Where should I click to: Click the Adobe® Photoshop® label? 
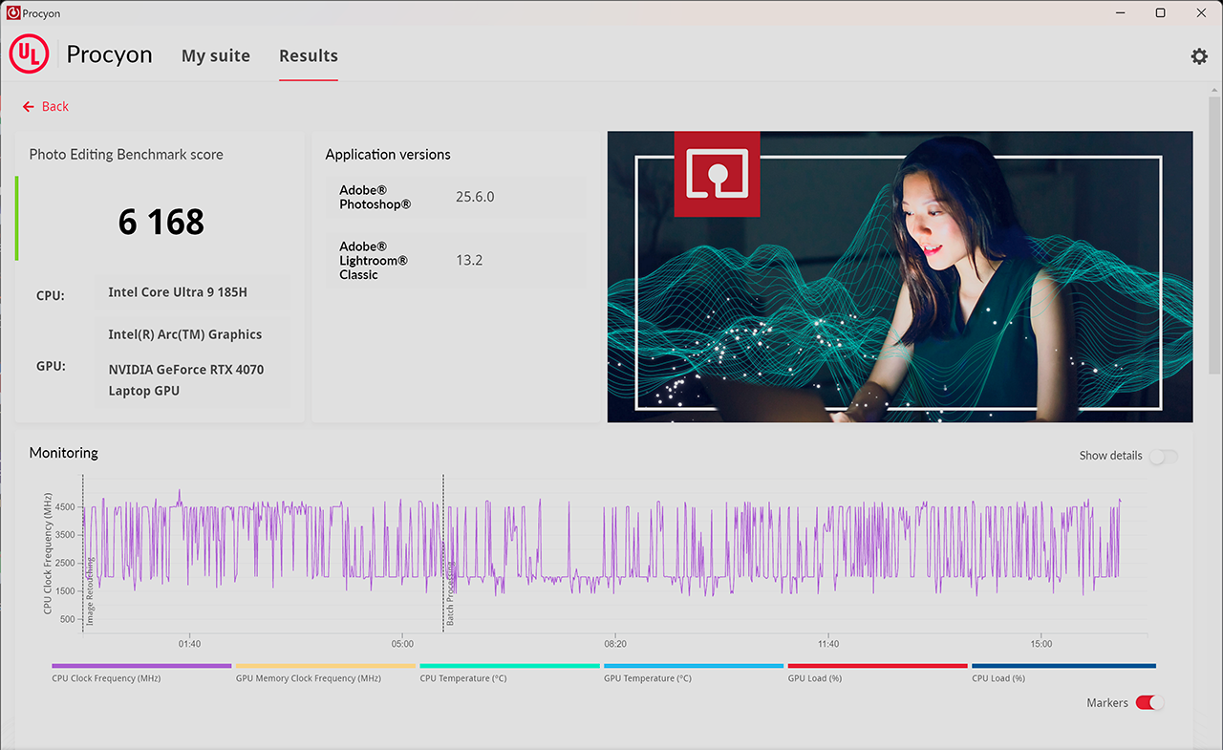pos(375,197)
